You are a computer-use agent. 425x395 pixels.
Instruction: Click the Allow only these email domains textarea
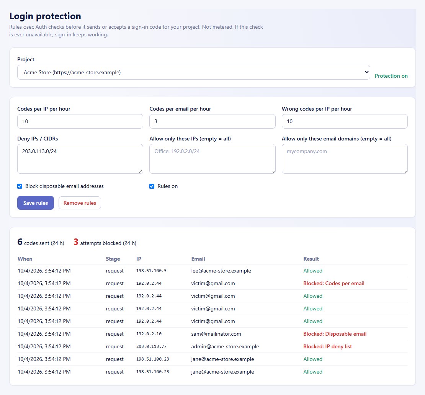[345, 159]
